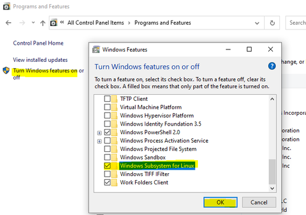Check Windows Process Activation Service checkbox
This screenshot has height=215, width=306.
[108, 141]
